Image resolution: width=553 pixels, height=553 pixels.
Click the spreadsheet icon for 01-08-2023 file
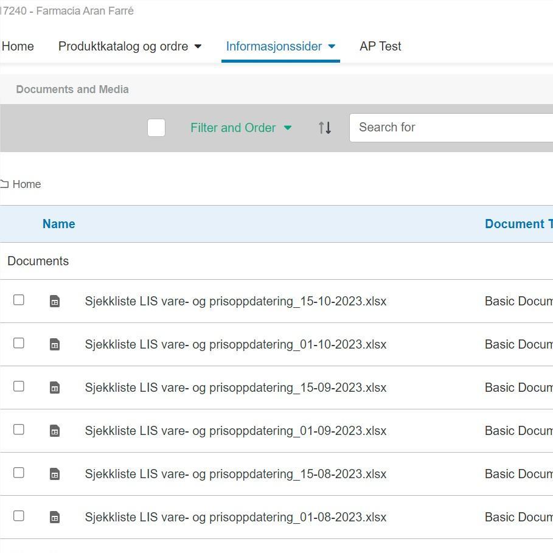click(55, 517)
